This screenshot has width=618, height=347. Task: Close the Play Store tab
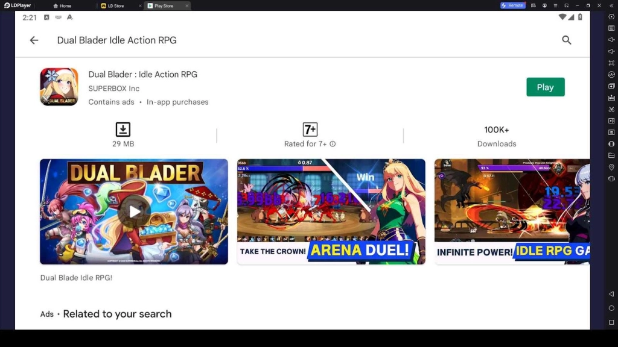click(187, 6)
